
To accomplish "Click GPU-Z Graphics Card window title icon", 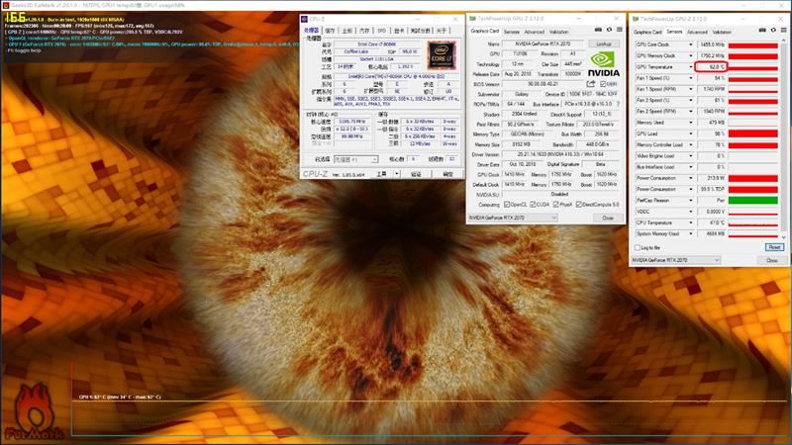I will click(x=473, y=19).
